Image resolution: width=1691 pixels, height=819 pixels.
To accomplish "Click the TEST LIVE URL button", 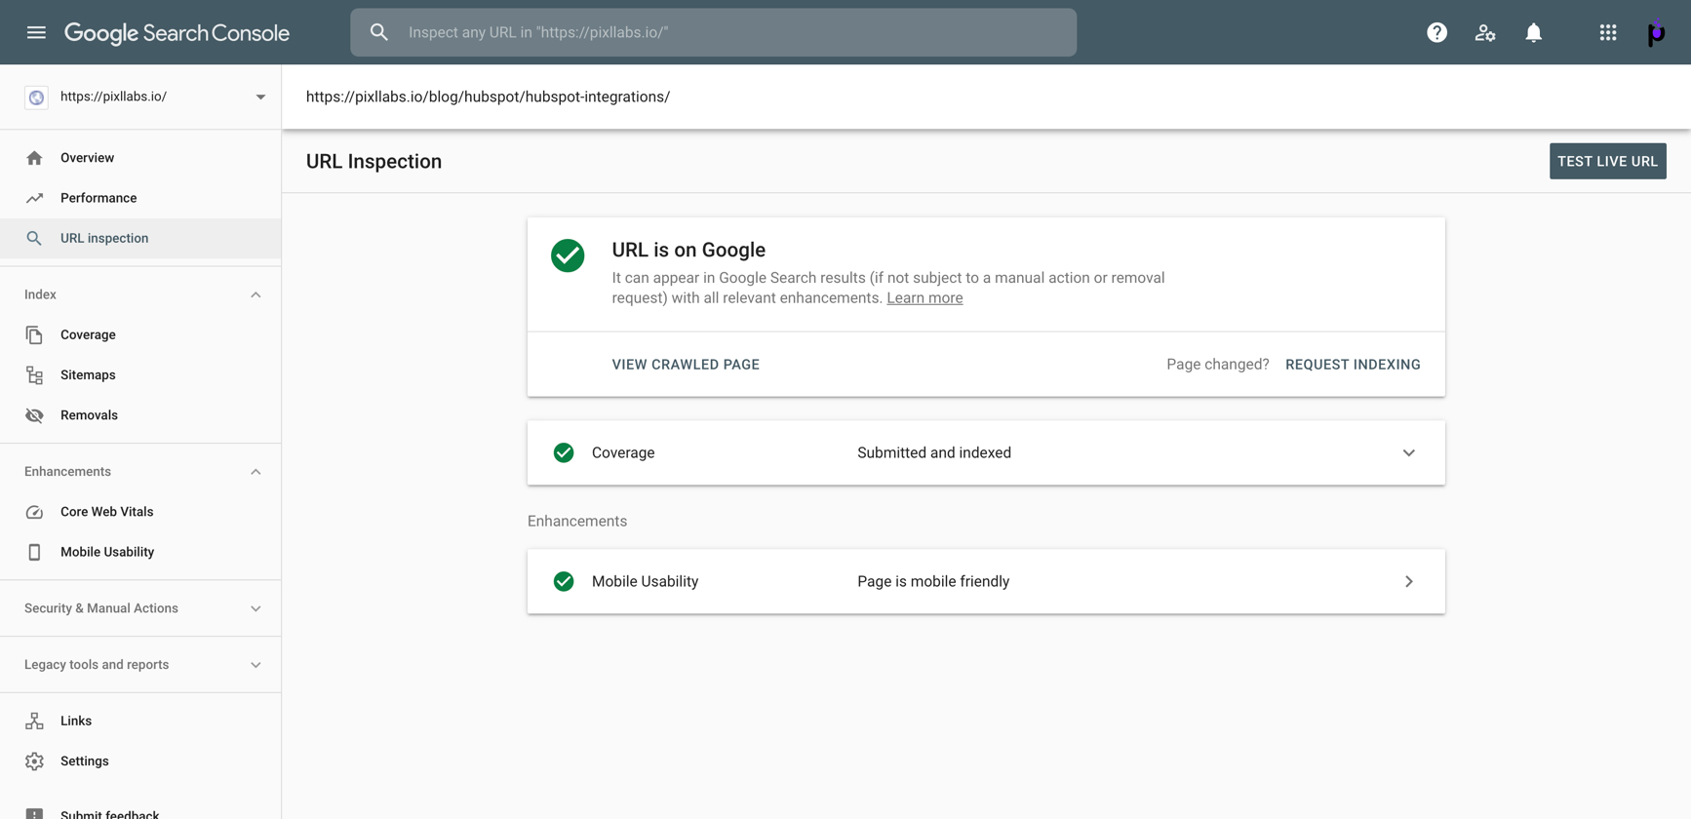I will (x=1607, y=161).
